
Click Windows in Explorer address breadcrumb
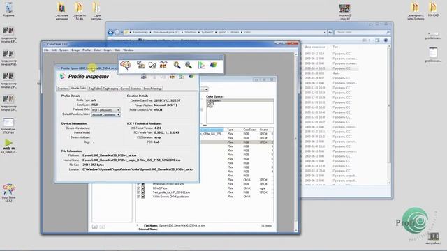click(190, 33)
